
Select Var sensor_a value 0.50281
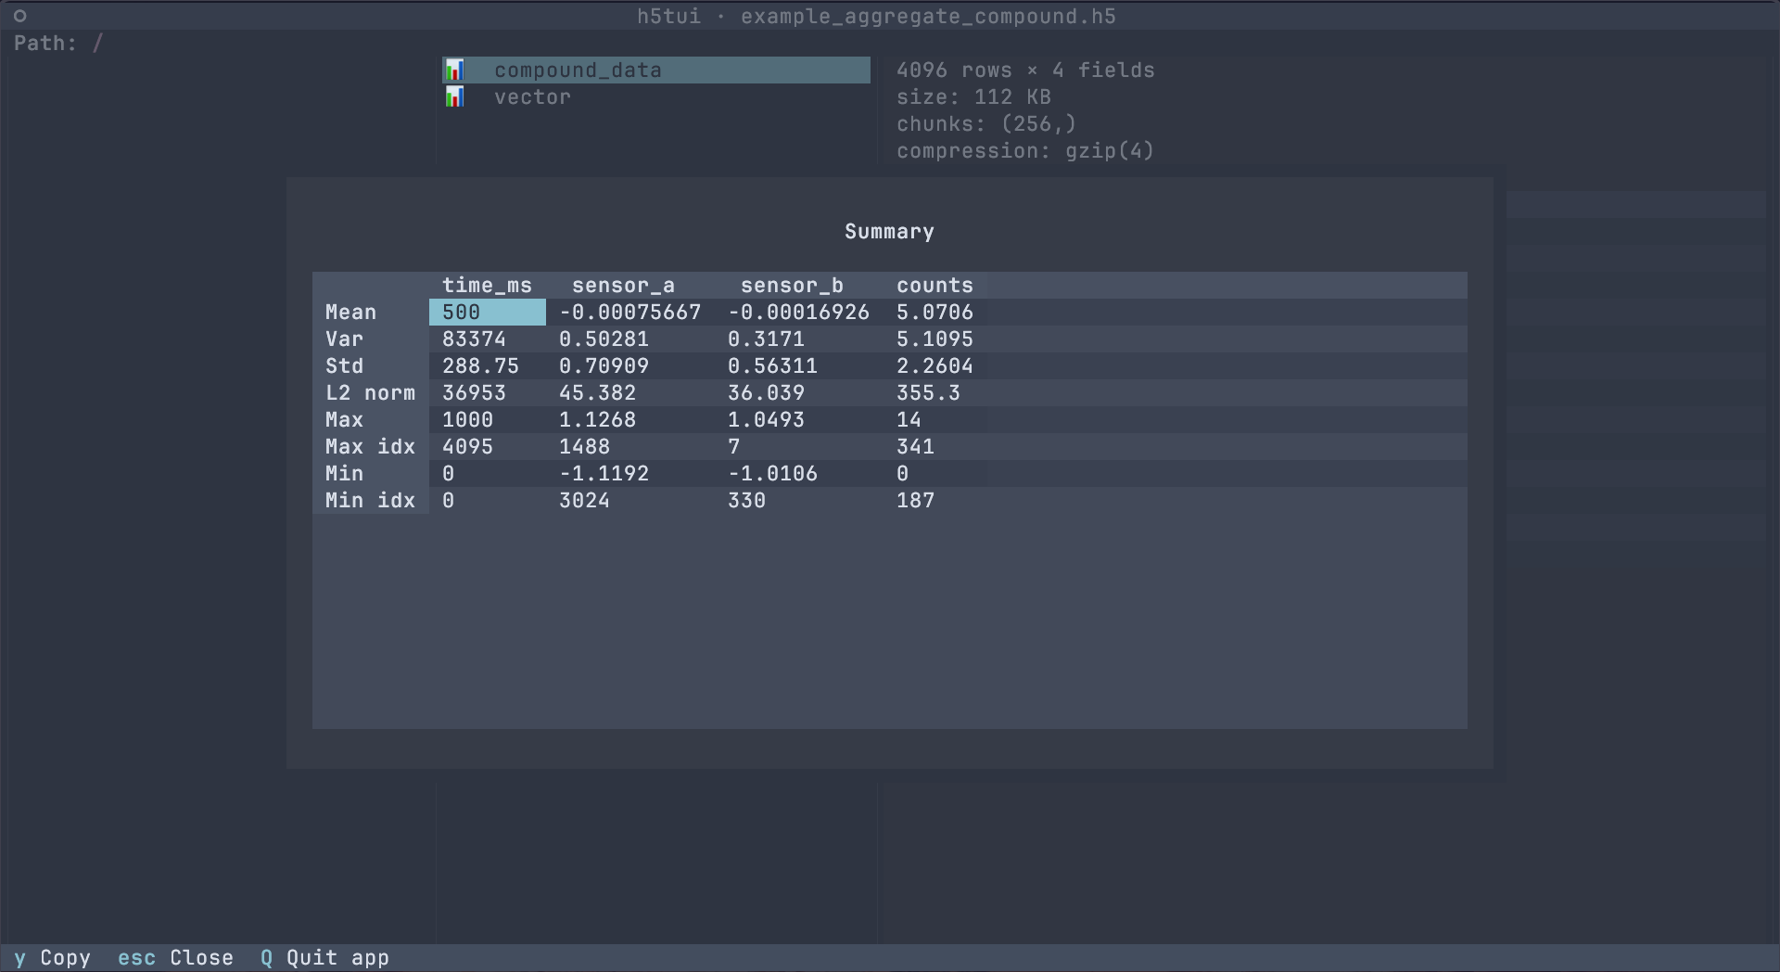tap(604, 339)
